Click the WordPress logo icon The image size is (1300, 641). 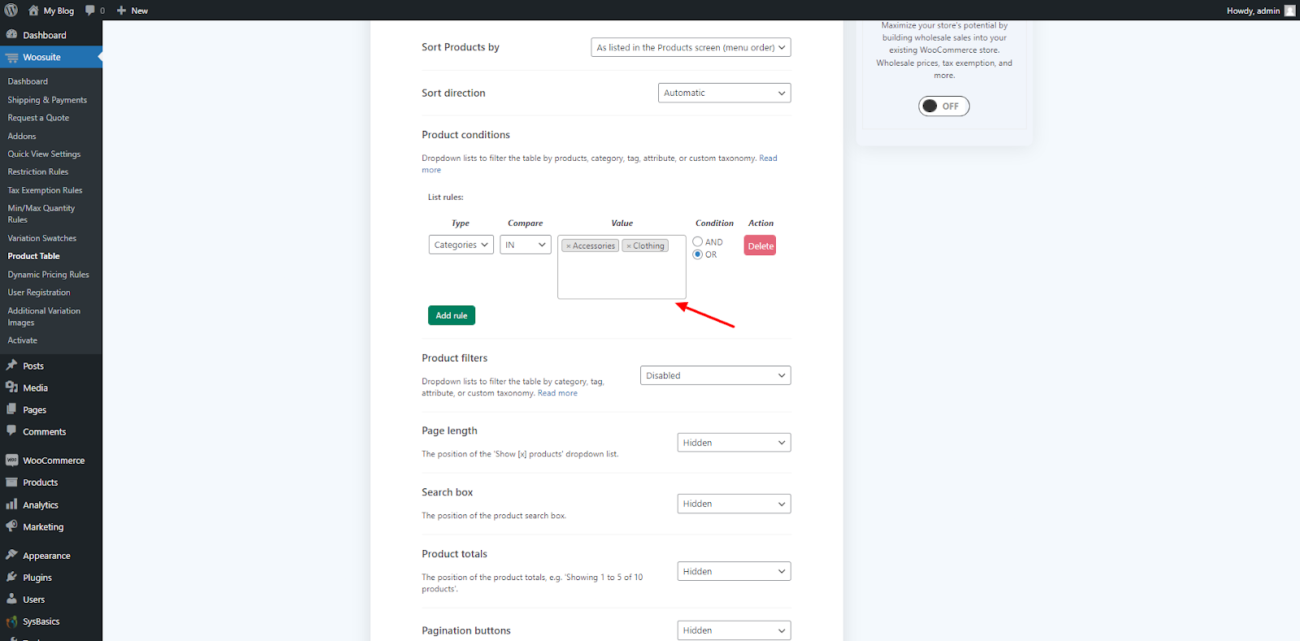11,11
